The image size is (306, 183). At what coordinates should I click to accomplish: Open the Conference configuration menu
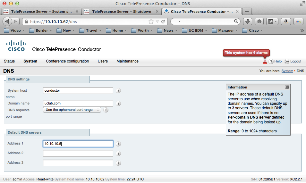[x=67, y=61]
